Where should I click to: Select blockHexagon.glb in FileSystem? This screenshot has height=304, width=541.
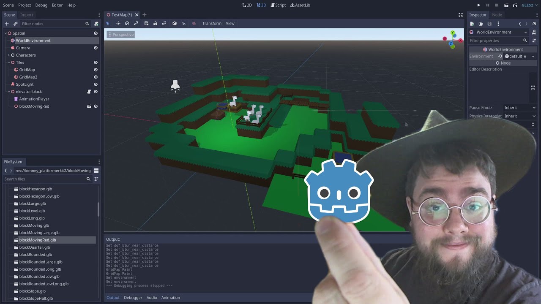pyautogui.click(x=36, y=189)
